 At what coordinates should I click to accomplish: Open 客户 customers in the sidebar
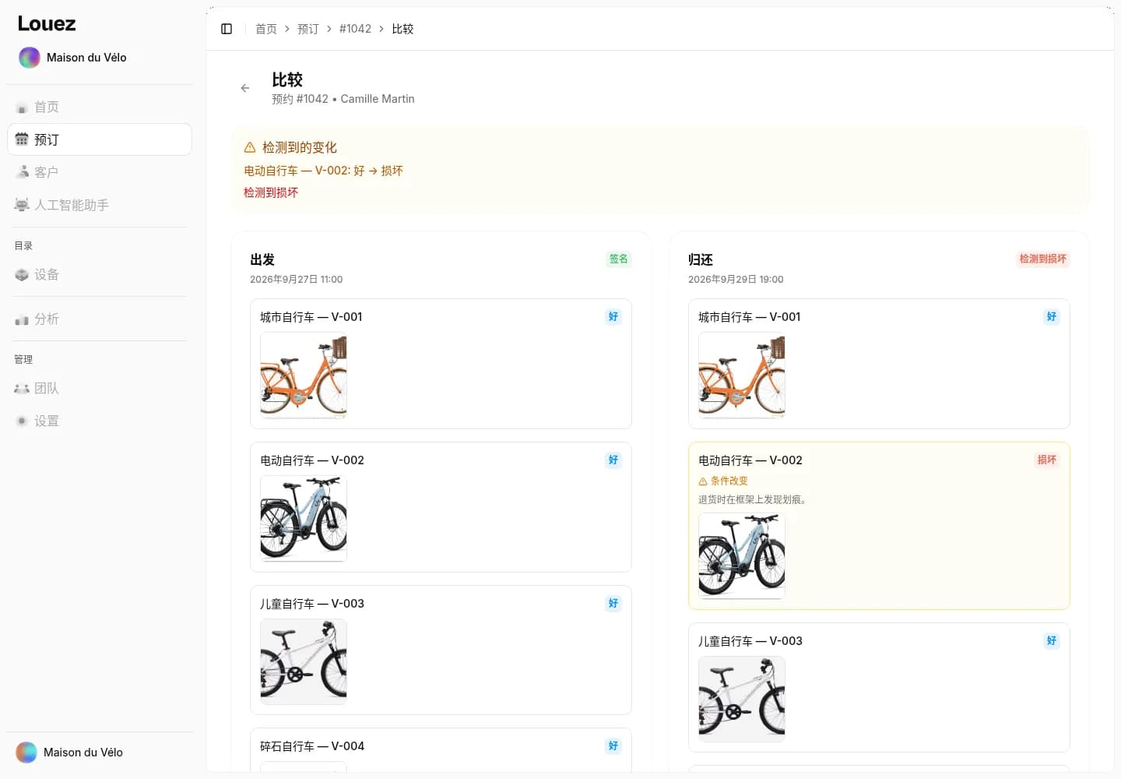(x=100, y=172)
